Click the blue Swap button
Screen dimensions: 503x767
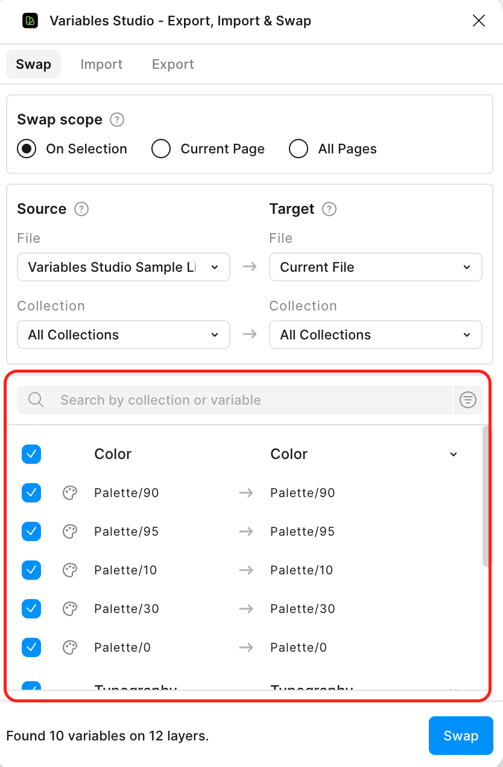[461, 736]
